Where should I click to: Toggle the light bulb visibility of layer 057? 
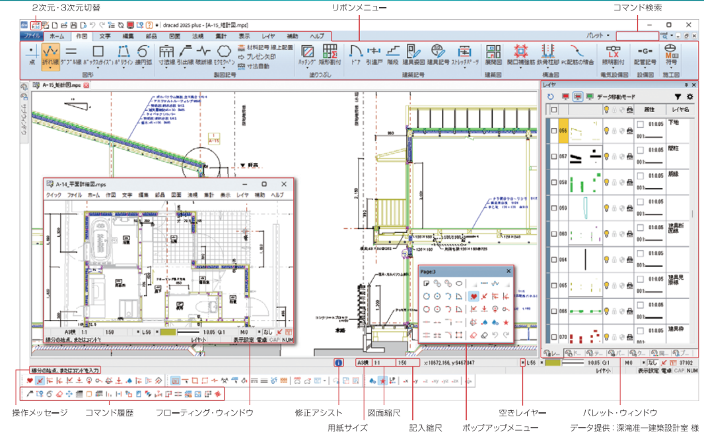(x=606, y=156)
